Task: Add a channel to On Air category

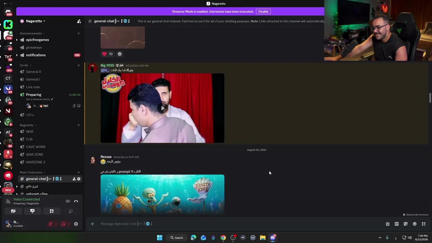Action: click(x=79, y=65)
